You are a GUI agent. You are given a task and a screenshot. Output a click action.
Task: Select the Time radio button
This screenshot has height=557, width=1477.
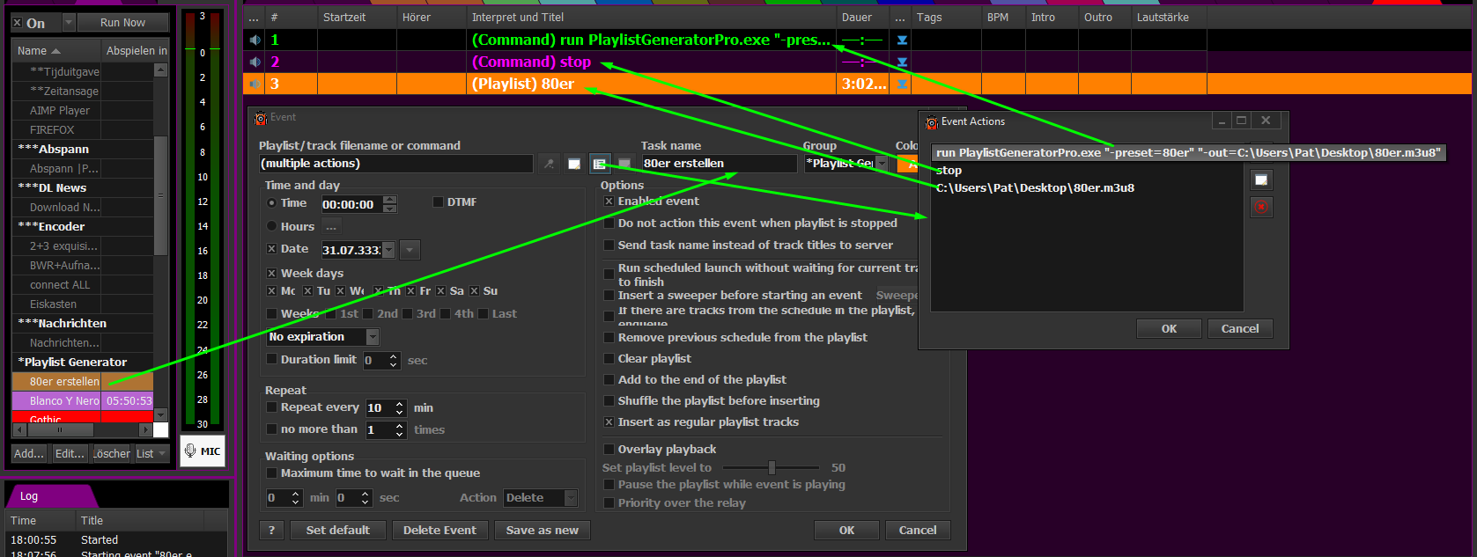[271, 203]
